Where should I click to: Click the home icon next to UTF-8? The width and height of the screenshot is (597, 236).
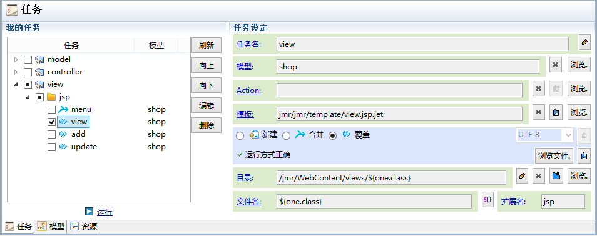pos(583,135)
